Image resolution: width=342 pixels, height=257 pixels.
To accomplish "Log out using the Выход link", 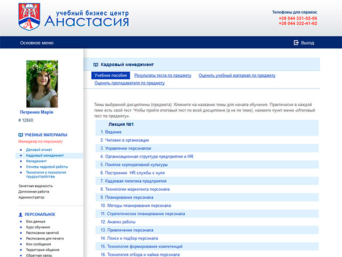I will (x=307, y=43).
